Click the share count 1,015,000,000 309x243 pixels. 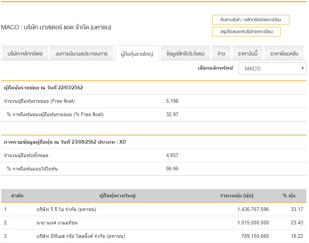tap(253, 223)
